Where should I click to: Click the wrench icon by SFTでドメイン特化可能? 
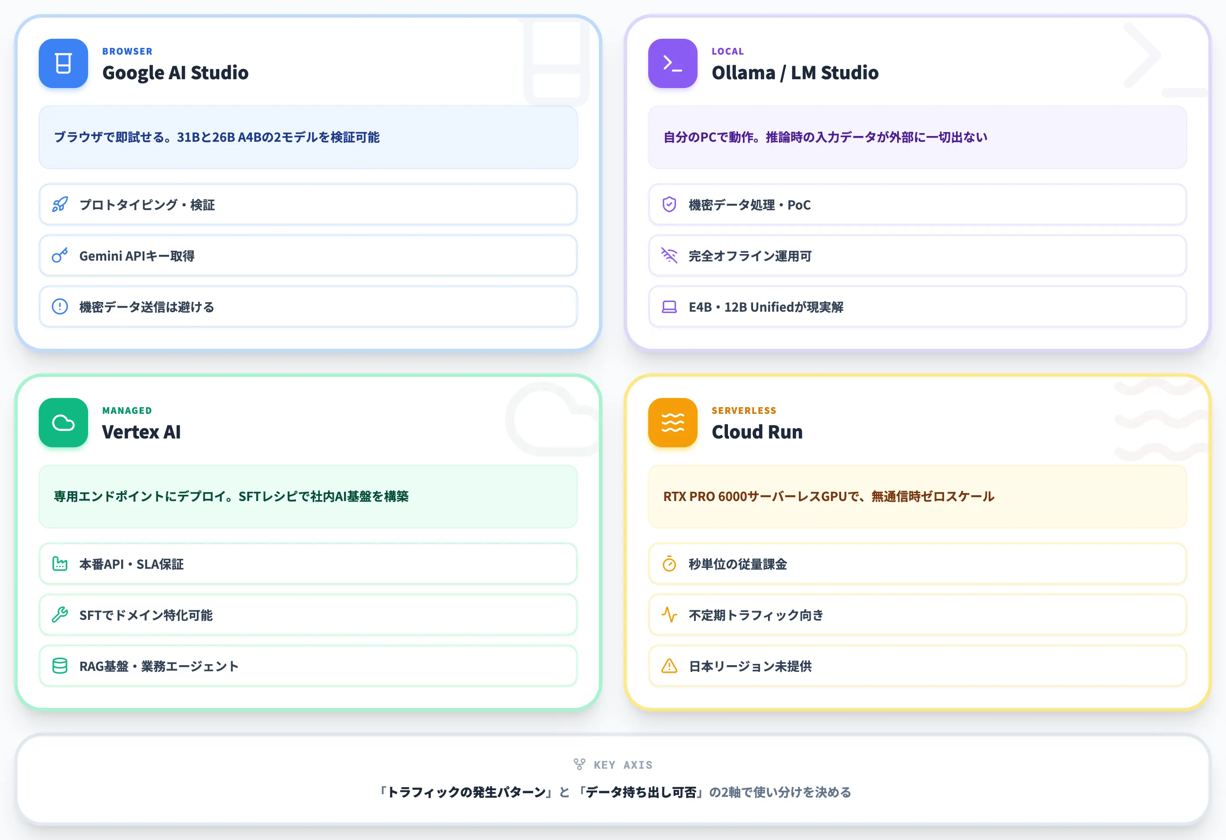[60, 615]
